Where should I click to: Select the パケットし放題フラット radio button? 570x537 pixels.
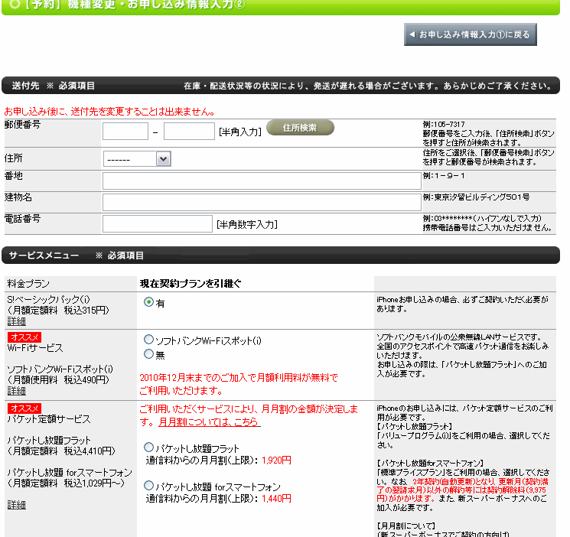(x=148, y=447)
